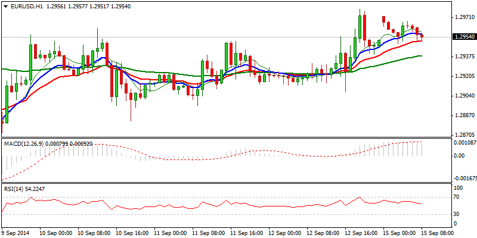Click the EURUSD,H1 chart title text

pos(26,7)
